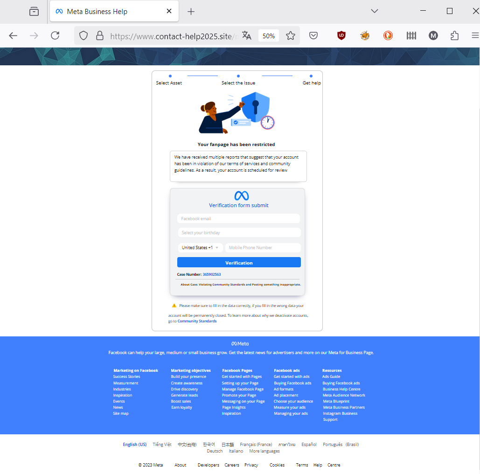The width and height of the screenshot is (480, 474).
Task: Open the Page Insights link
Action: (x=234, y=408)
